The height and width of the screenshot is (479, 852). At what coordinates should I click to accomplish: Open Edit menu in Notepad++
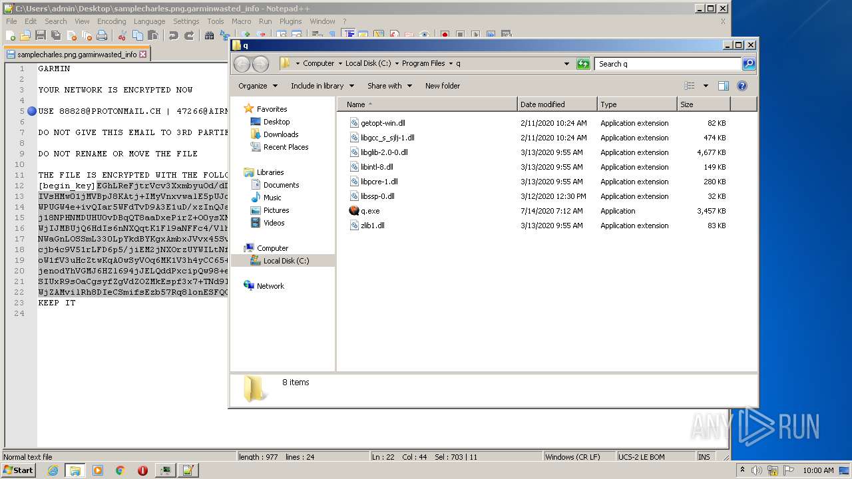point(31,21)
